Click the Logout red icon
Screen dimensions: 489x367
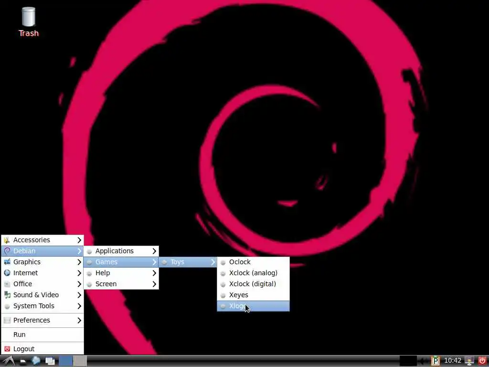tap(7, 349)
